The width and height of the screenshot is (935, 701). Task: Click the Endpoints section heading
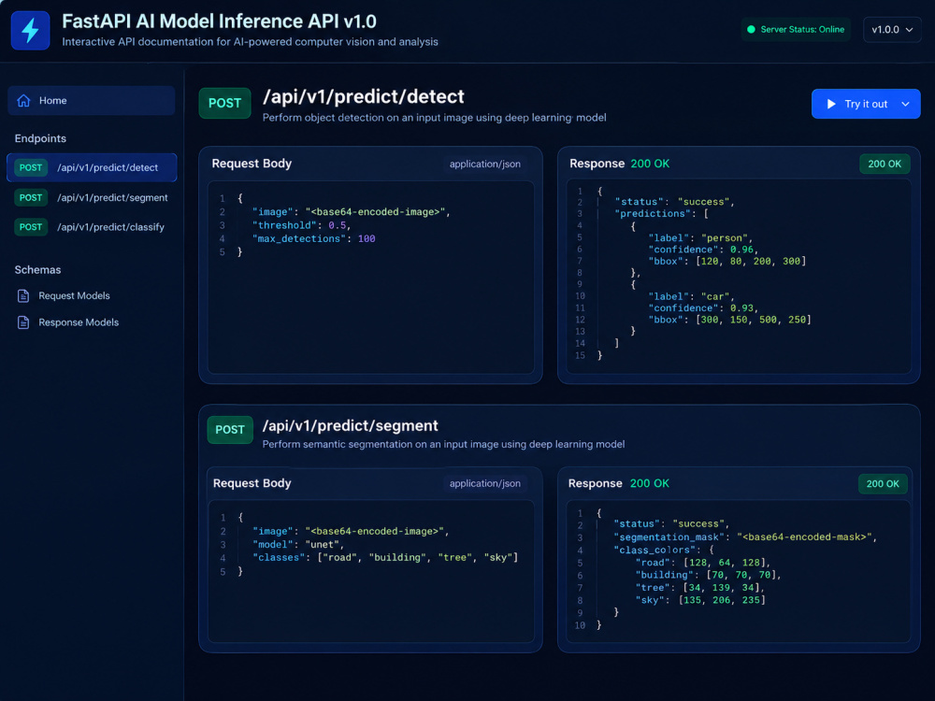point(40,138)
